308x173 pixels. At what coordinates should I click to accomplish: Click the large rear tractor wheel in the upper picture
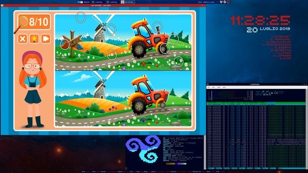[139, 49]
